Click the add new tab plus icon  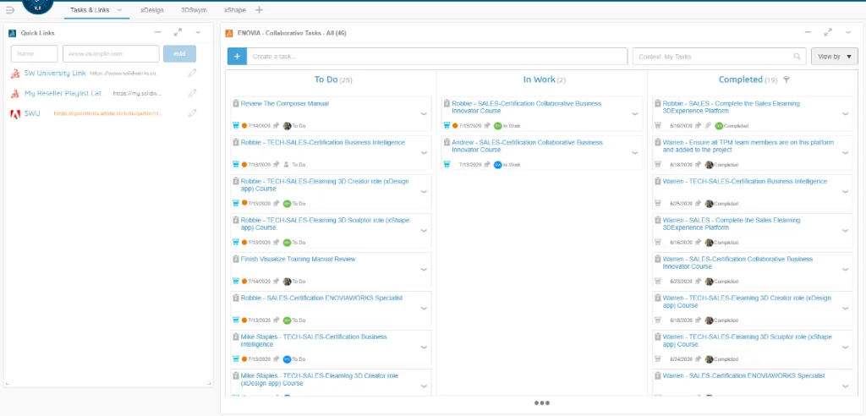[259, 10]
